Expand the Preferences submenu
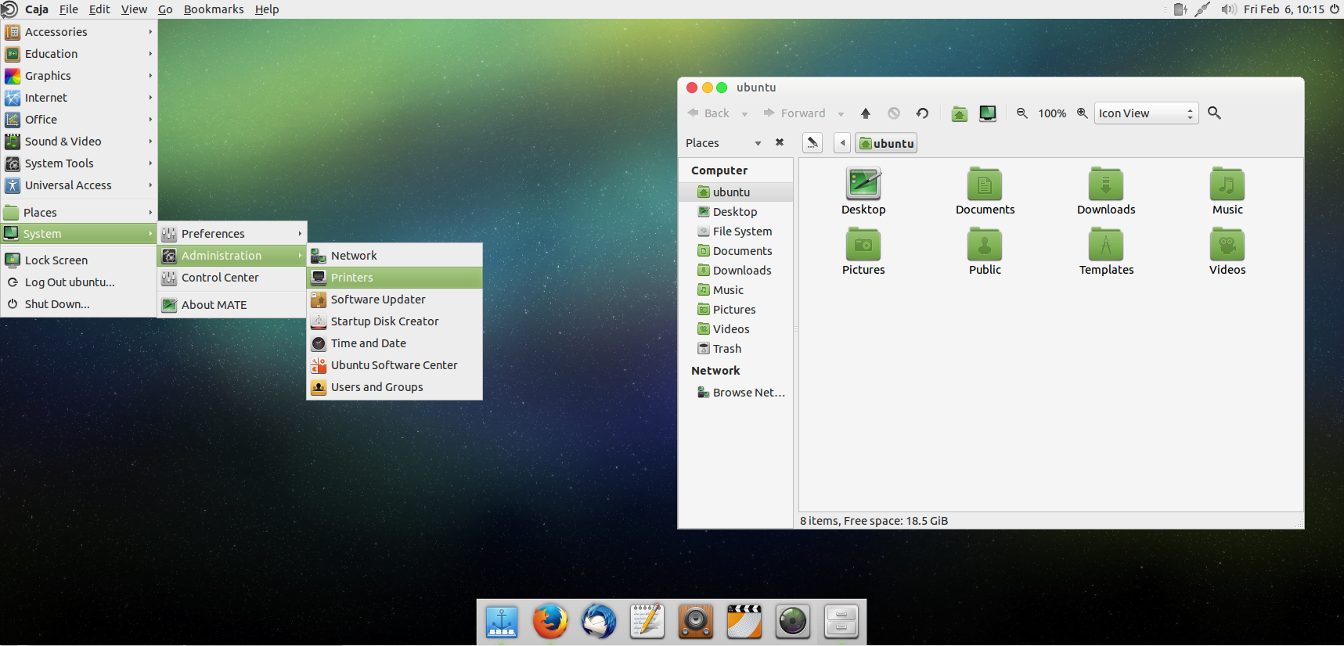 pyautogui.click(x=232, y=234)
